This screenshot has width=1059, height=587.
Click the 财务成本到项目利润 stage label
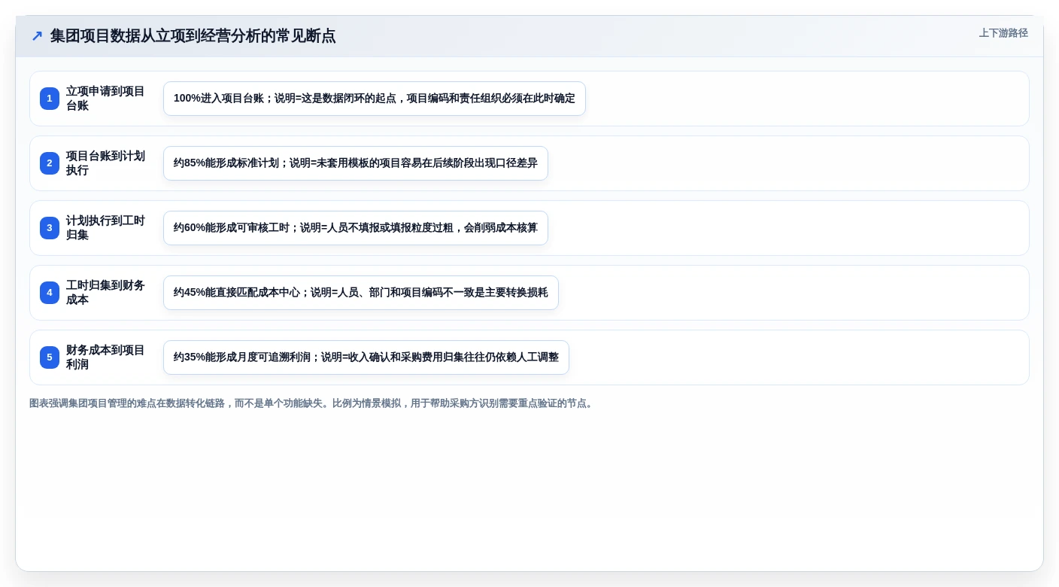click(105, 357)
